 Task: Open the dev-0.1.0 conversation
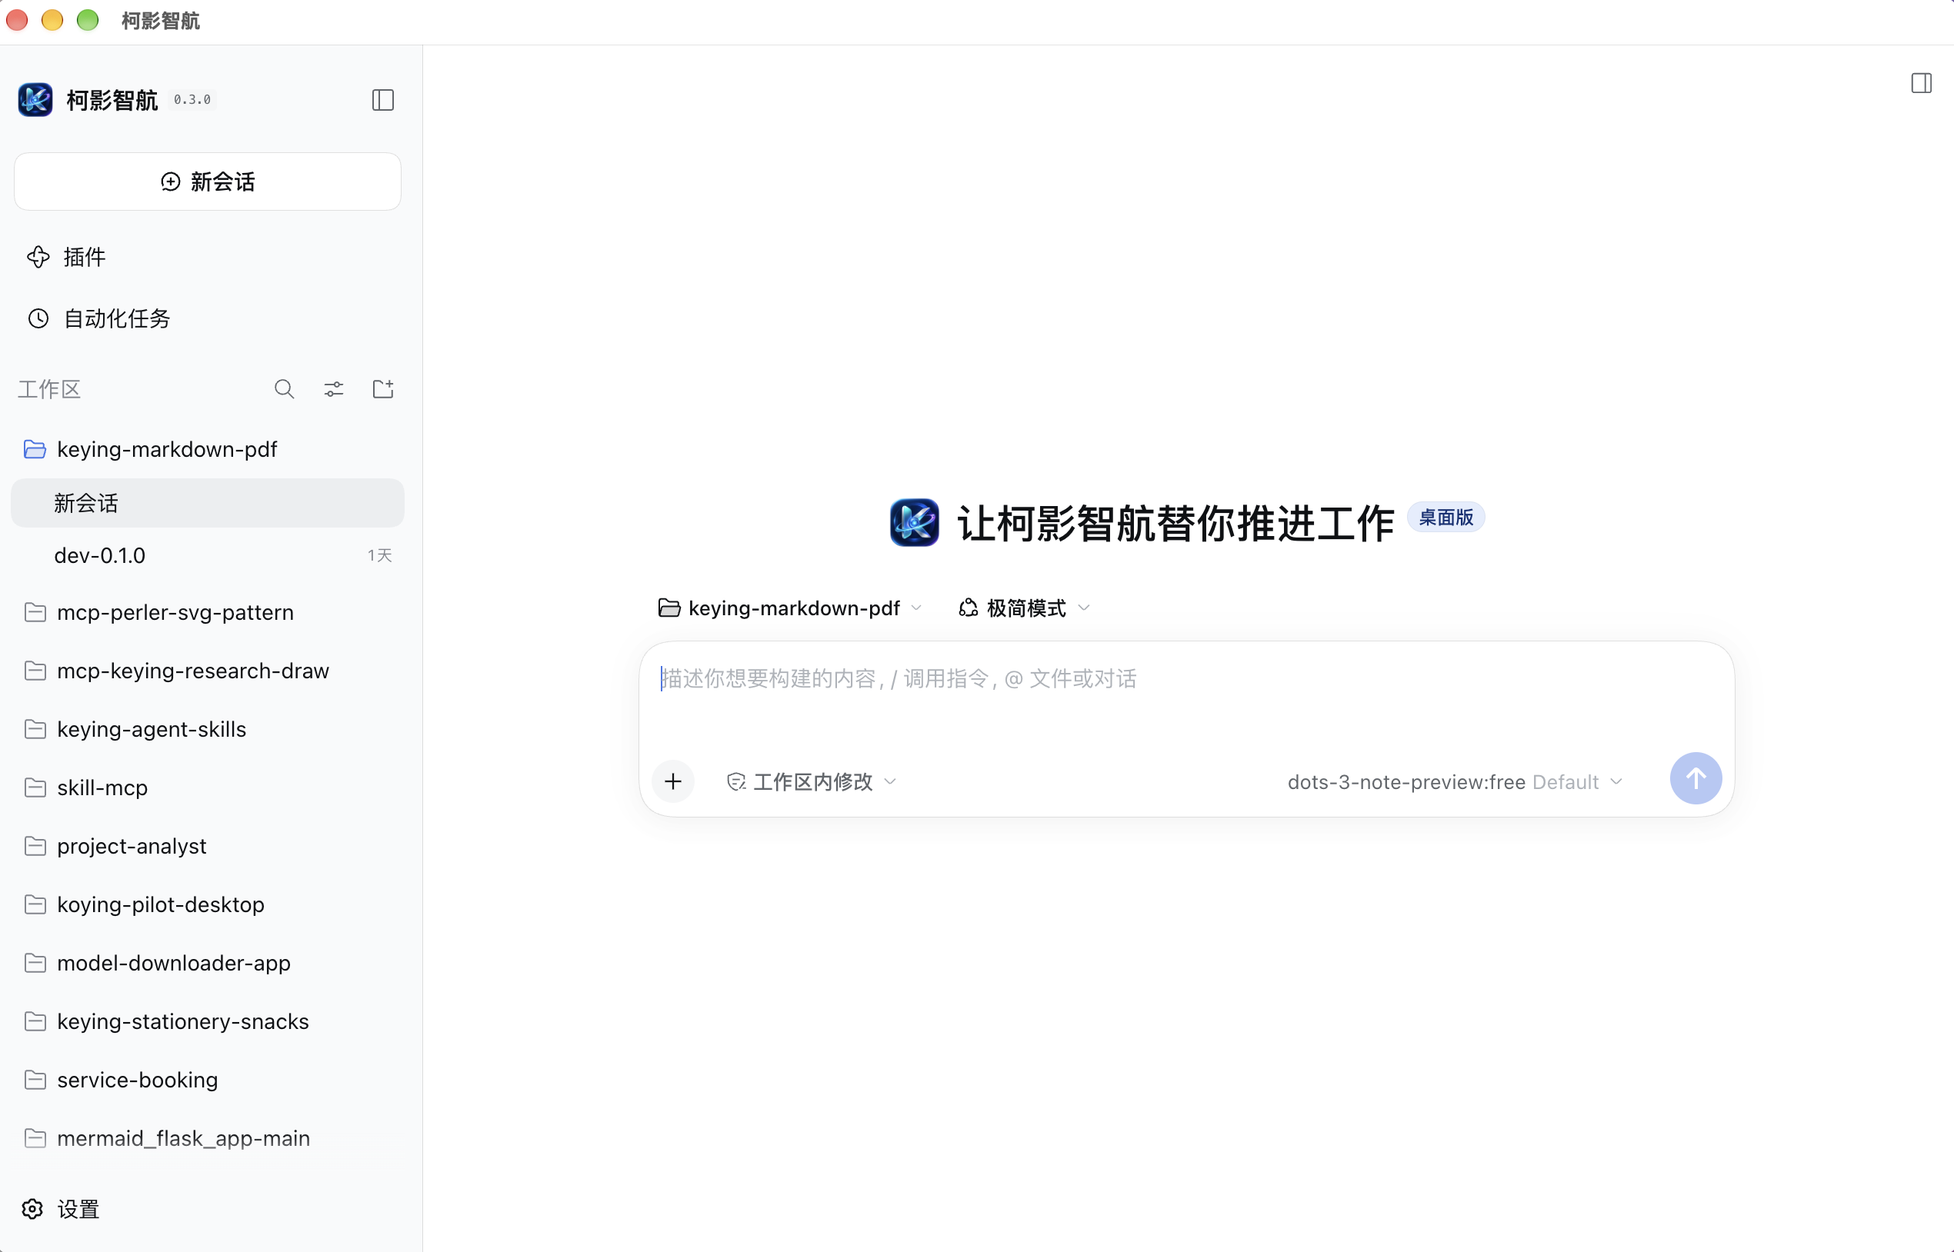point(208,555)
